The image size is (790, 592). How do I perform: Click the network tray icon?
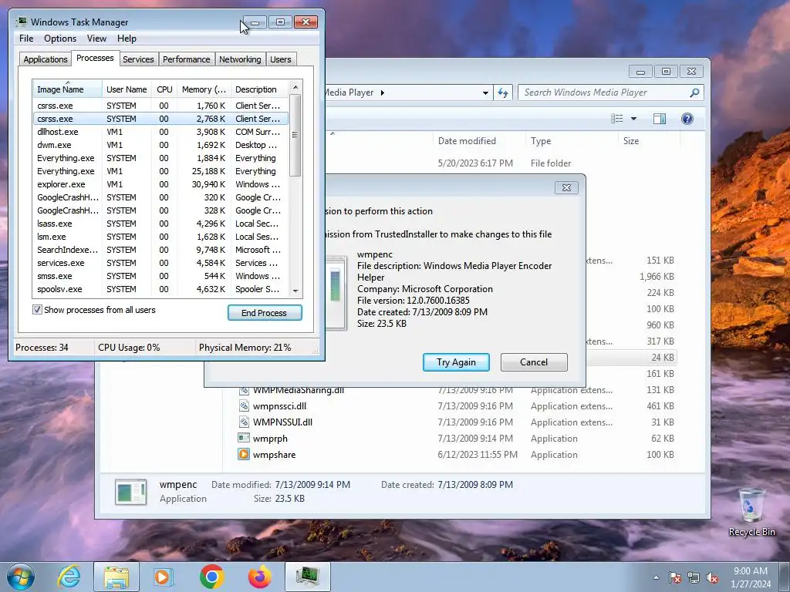click(x=694, y=577)
